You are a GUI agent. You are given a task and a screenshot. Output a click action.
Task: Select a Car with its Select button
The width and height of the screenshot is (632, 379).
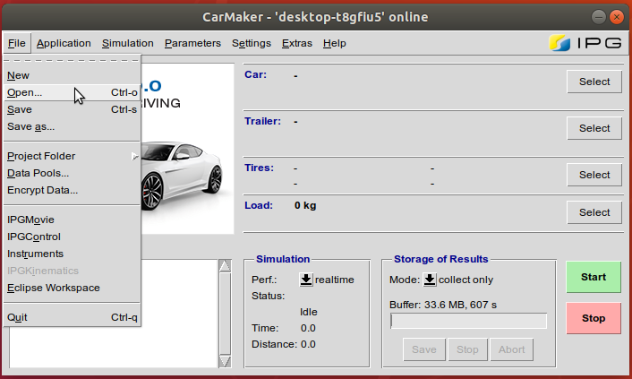(594, 82)
